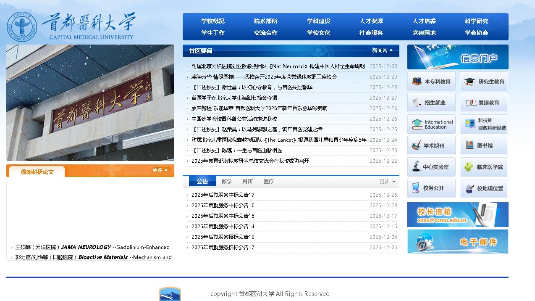The image size is (535, 301).
Task: Click the 学术期刊 icon
Action: [x=431, y=145]
